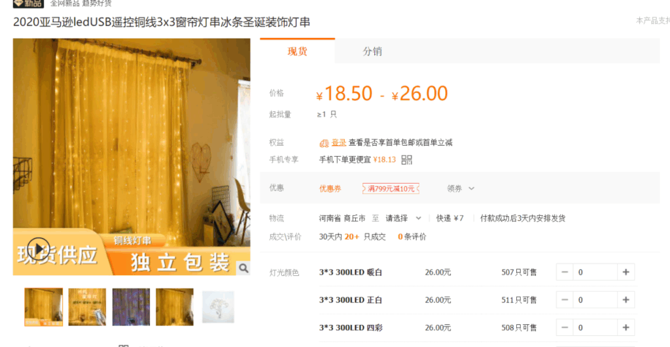Open the 0 条评价 reviews link
This screenshot has width=670, height=347.
412,237
